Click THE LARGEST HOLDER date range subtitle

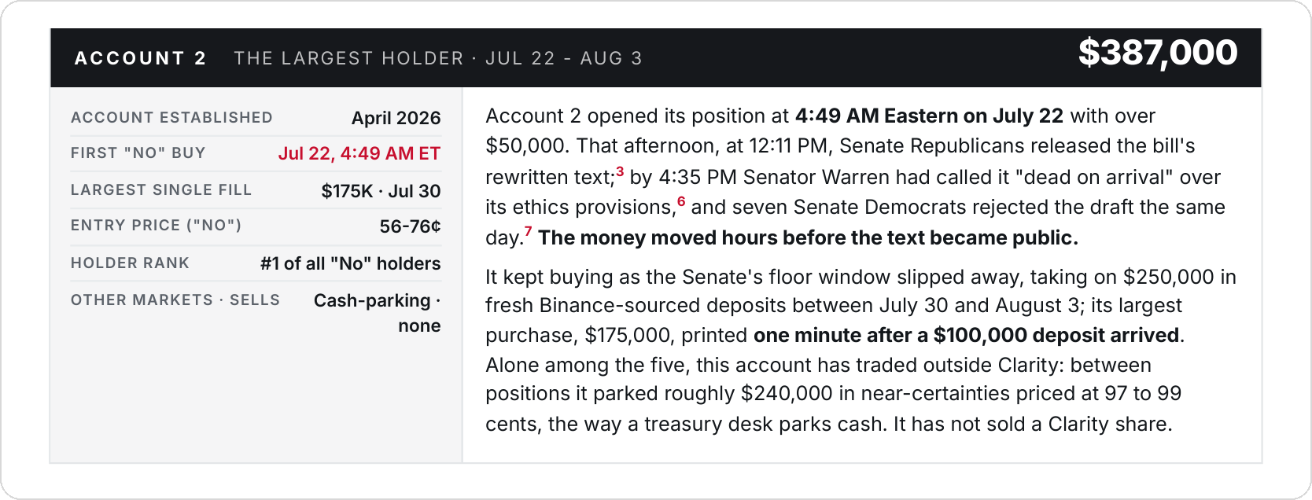[x=438, y=58]
